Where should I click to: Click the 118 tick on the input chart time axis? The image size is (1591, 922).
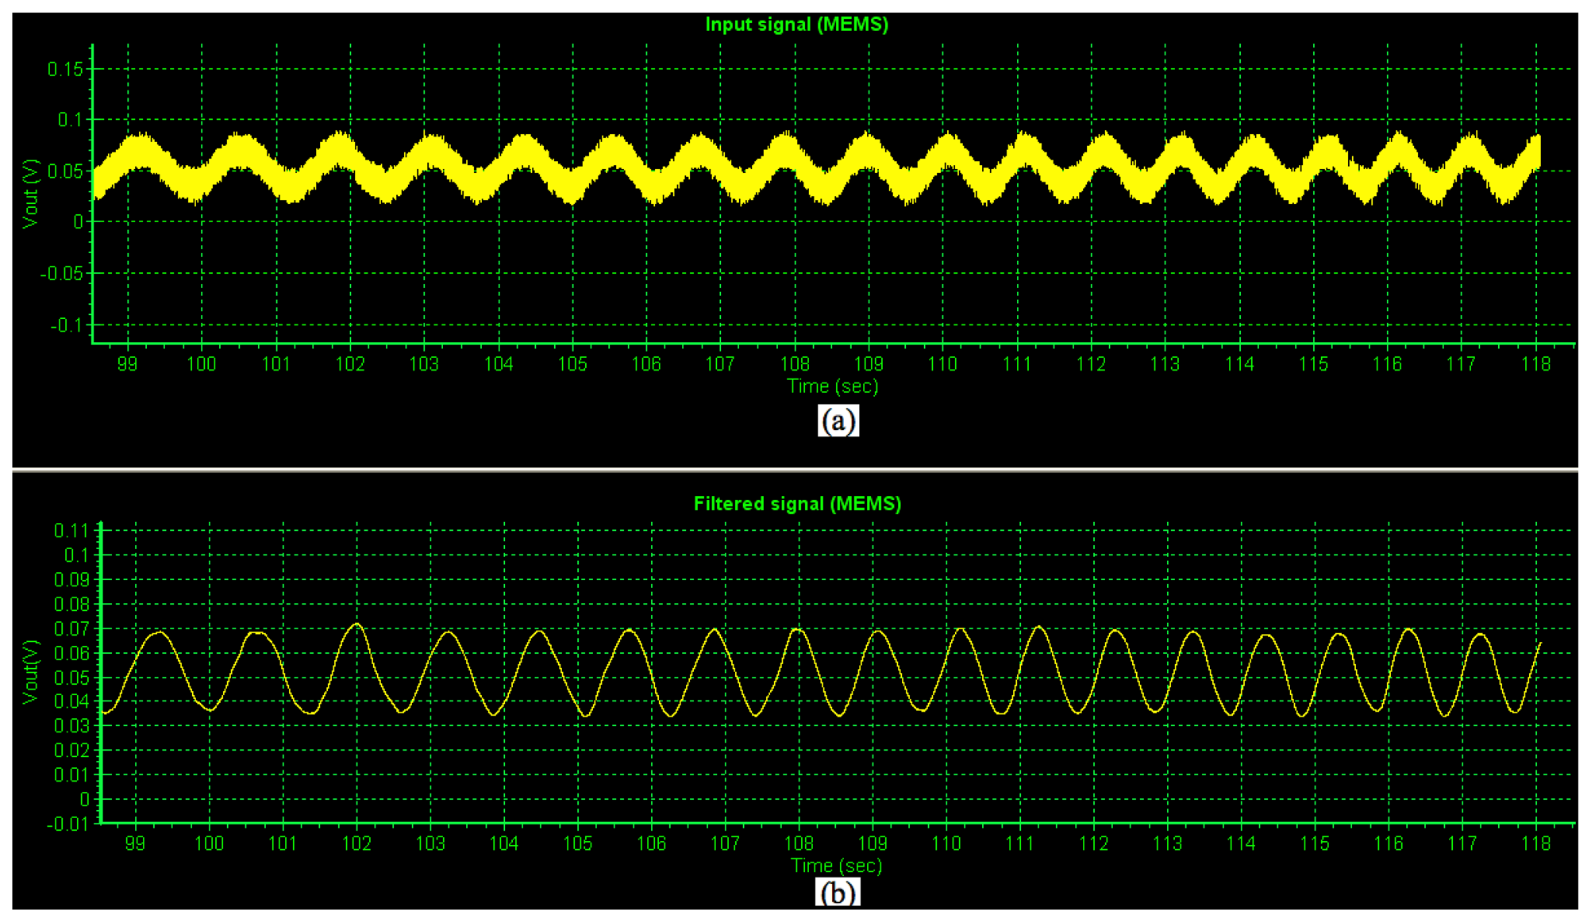tap(1535, 364)
